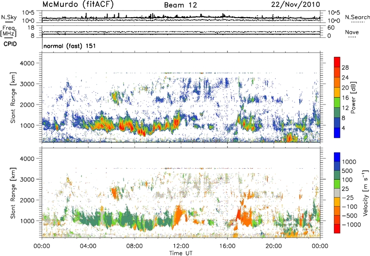Click the 4 label on power colorbar
This screenshot has width=370, height=256.
[343, 128]
